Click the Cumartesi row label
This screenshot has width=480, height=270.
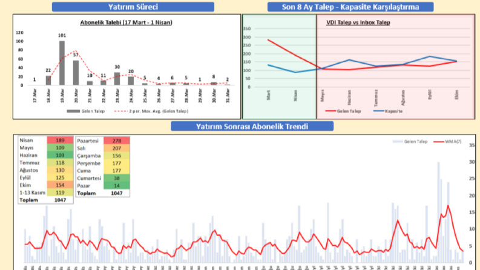point(89,178)
